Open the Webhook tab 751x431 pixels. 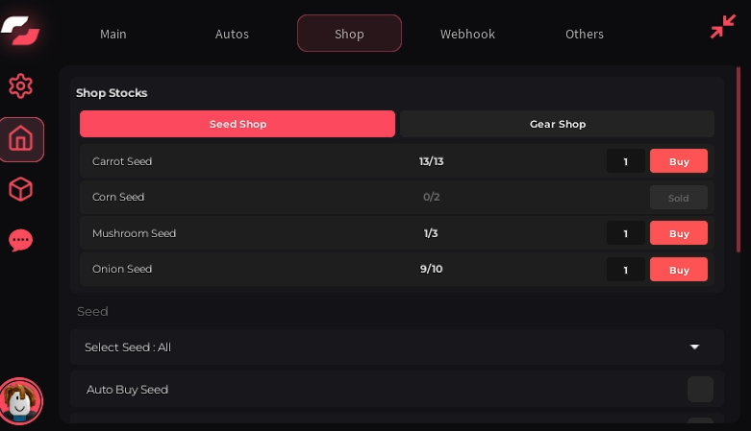[x=467, y=34]
